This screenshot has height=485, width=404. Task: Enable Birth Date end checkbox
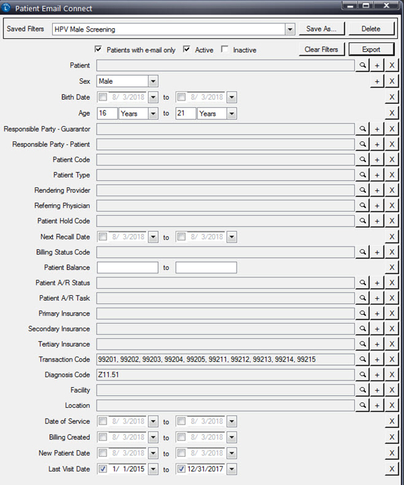182,97
